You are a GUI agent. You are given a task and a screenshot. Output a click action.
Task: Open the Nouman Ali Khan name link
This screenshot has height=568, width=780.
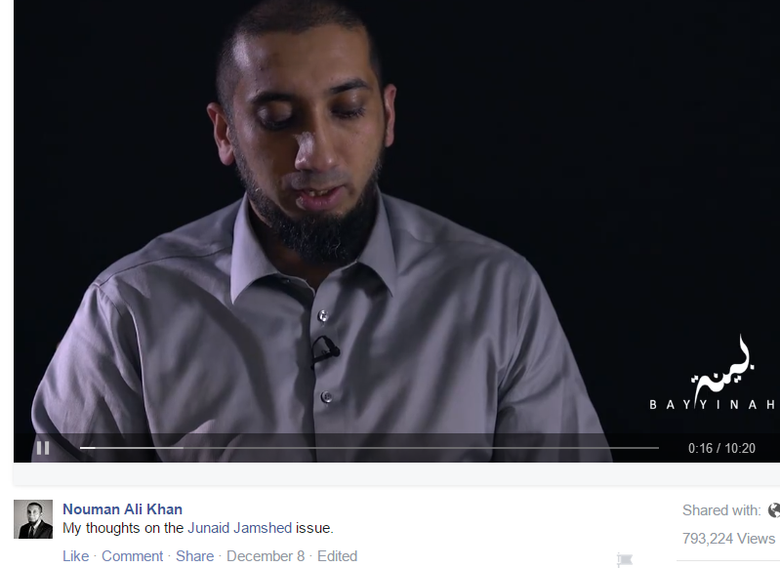122,509
